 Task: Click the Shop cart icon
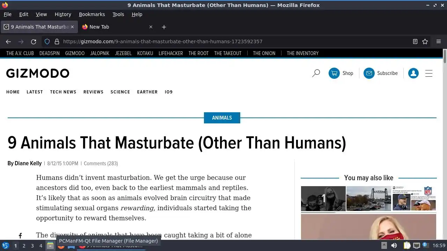pos(334,73)
